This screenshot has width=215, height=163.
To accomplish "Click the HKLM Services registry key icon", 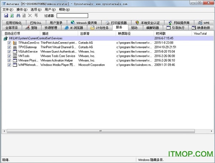I will (x=6, y=38).
